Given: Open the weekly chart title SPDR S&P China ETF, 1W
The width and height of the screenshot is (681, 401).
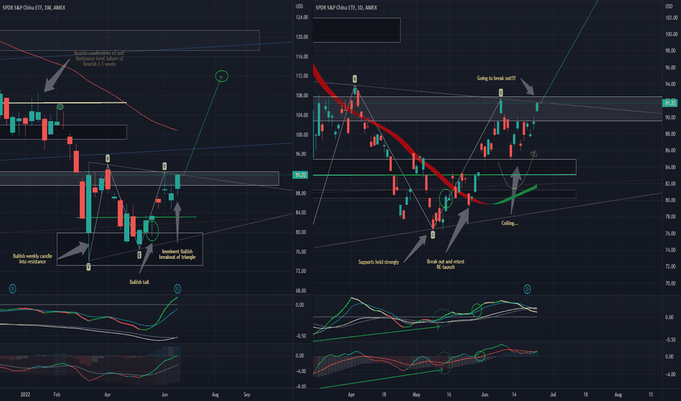Looking at the screenshot, I should (x=34, y=7).
